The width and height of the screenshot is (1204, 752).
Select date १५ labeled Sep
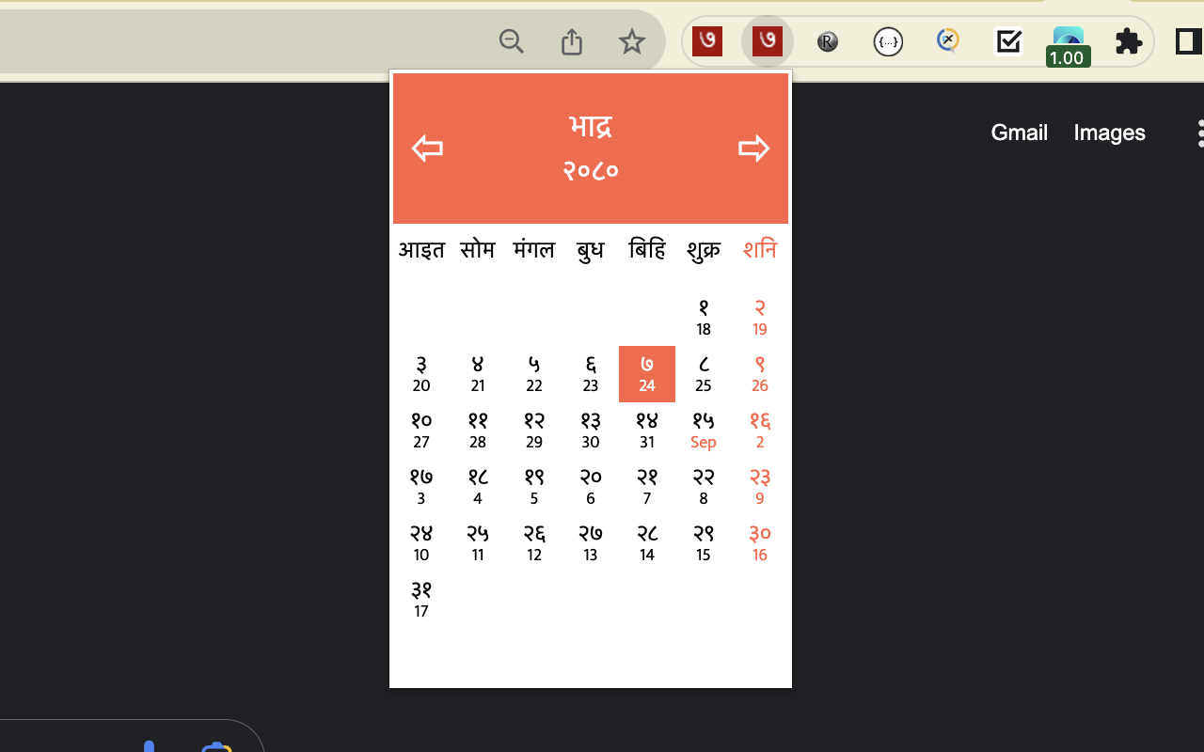tap(704, 431)
